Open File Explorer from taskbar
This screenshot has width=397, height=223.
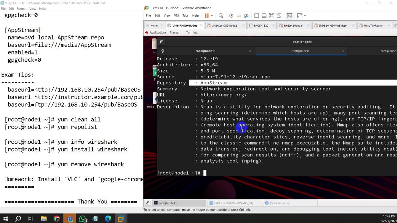click(43, 219)
